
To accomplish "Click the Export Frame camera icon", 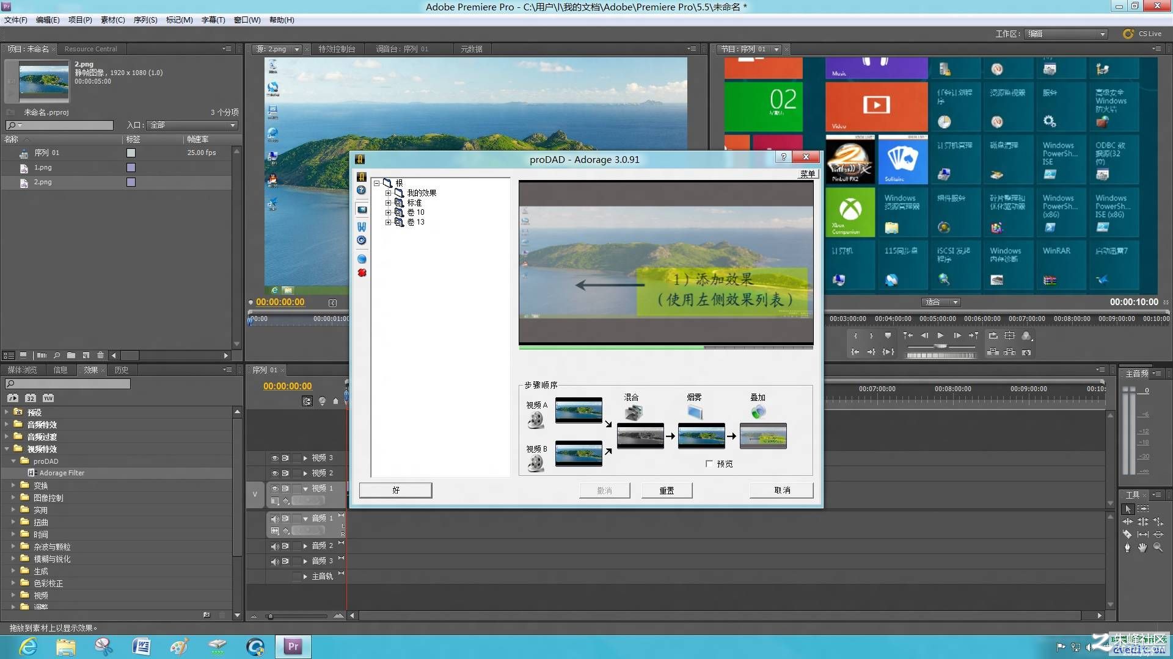I will (1026, 352).
